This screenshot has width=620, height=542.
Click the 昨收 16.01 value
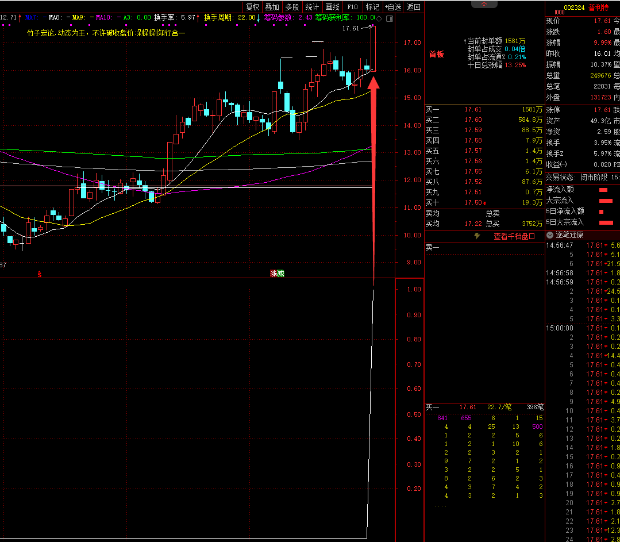pos(602,53)
